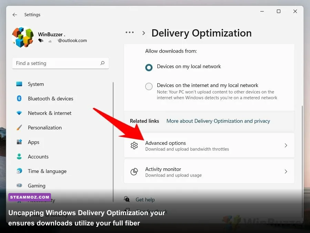Select the Bluetooth & devices label
Image resolution: width=310 pixels, height=233 pixels.
click(x=51, y=99)
